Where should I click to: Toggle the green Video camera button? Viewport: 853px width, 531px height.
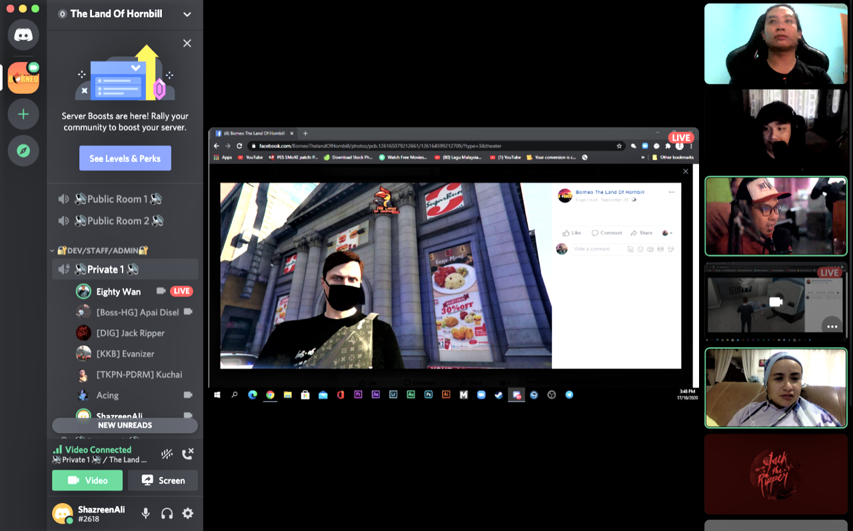87,480
